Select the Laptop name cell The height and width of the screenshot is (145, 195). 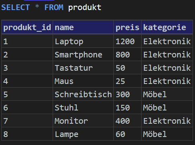pyautogui.click(x=83, y=41)
